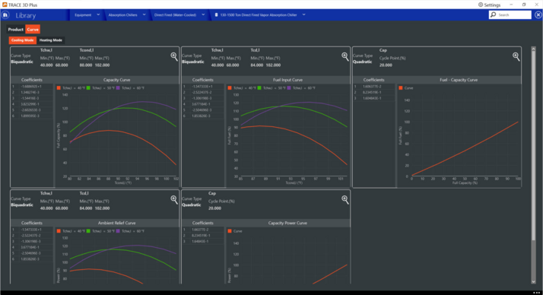Click purple 60 °F swatch in Ambient Relief legend

tap(118, 231)
